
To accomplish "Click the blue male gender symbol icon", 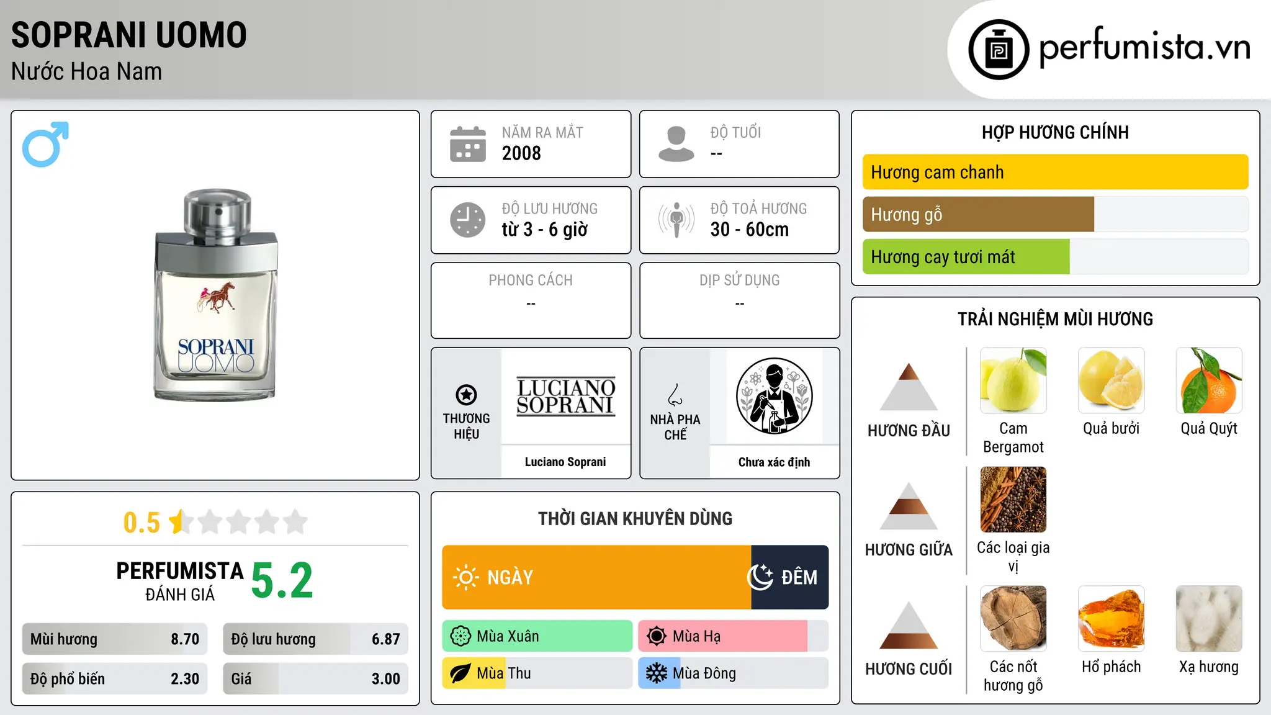I will click(45, 144).
